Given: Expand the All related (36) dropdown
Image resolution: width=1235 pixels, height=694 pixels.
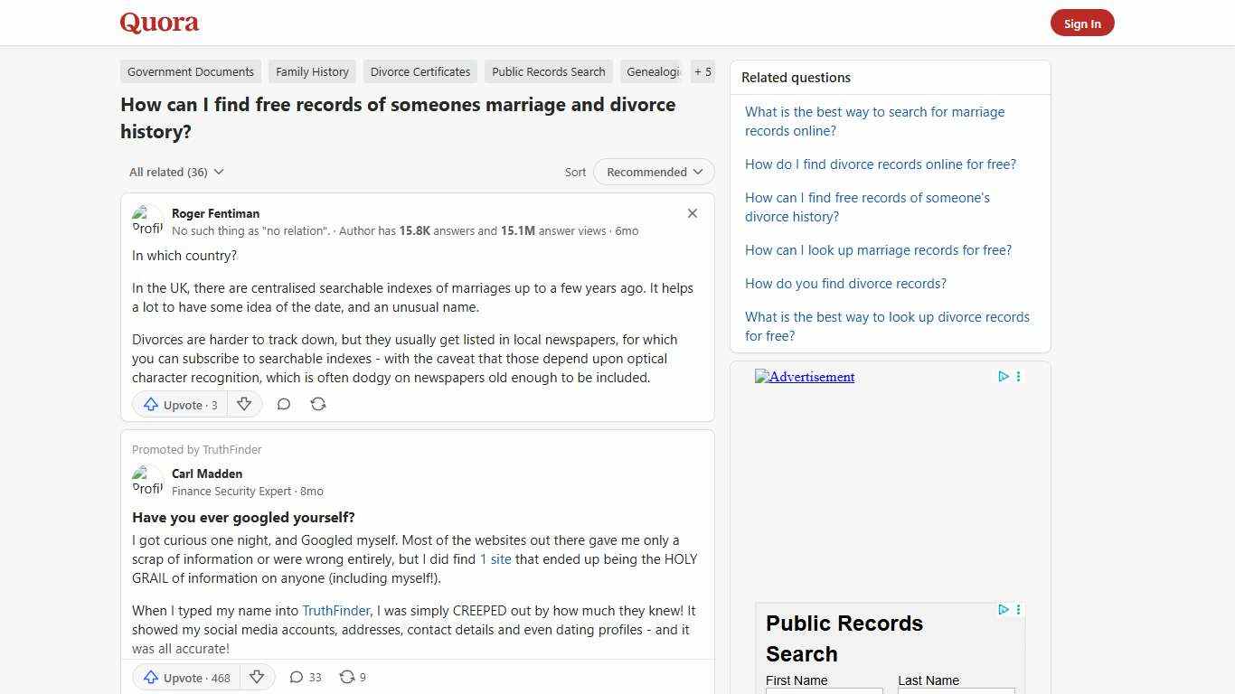Looking at the screenshot, I should pyautogui.click(x=175, y=172).
